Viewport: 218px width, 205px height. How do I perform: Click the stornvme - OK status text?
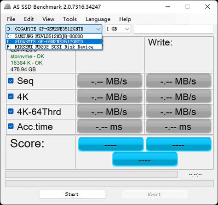27,57
